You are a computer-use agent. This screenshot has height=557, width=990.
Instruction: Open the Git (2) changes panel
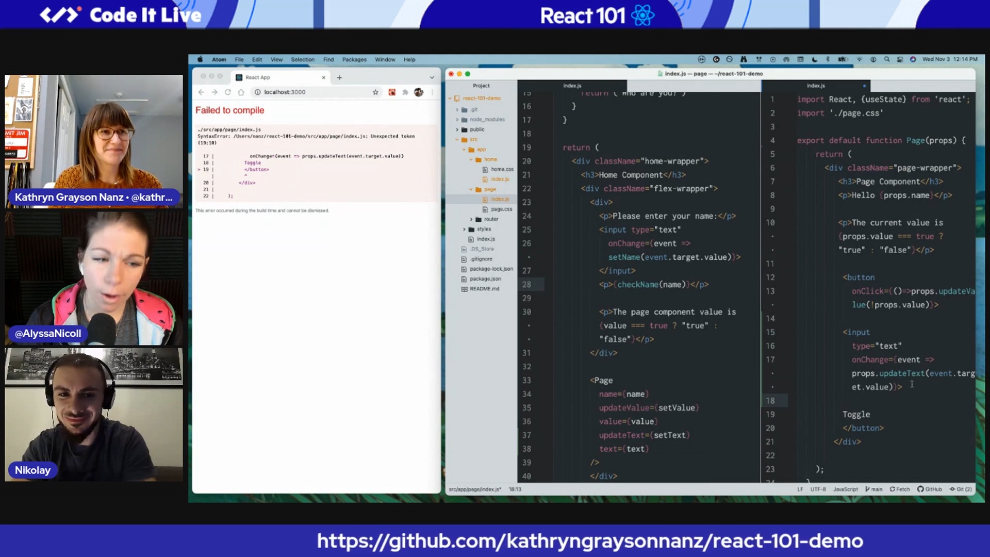pyautogui.click(x=961, y=489)
